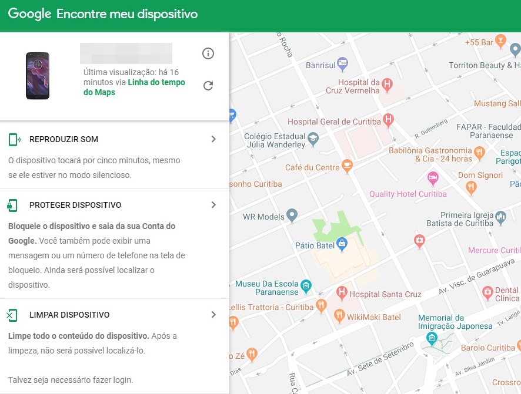Click the Talvez seja necessário fazer login text
521x394 pixels.
[71, 380]
